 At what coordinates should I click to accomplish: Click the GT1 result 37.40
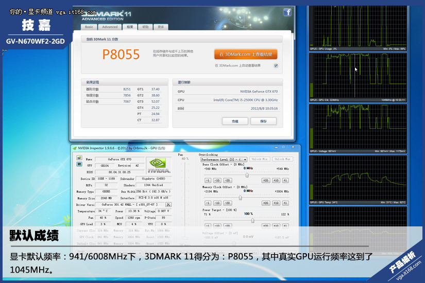point(155,89)
